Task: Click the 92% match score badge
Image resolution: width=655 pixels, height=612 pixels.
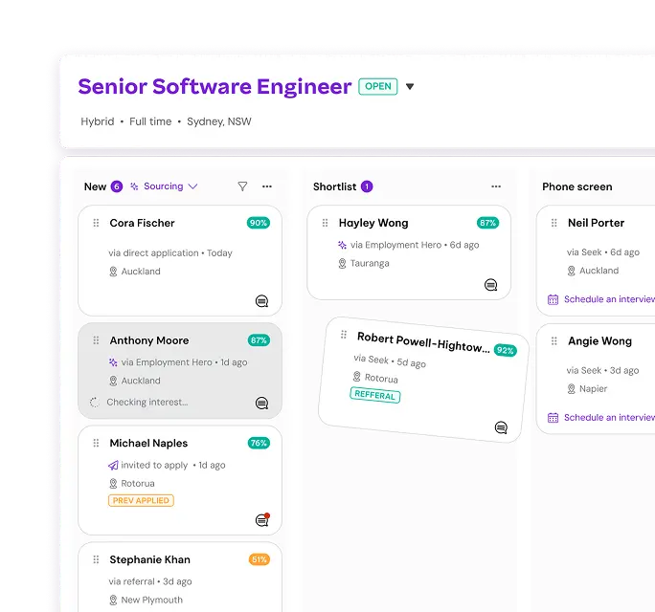Action: 506,350
